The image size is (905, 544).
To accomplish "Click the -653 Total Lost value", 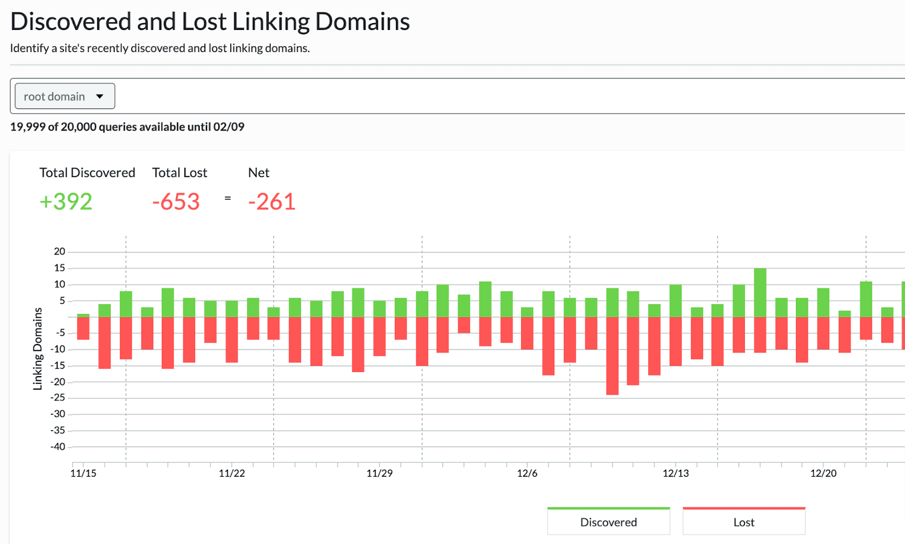I will click(176, 202).
